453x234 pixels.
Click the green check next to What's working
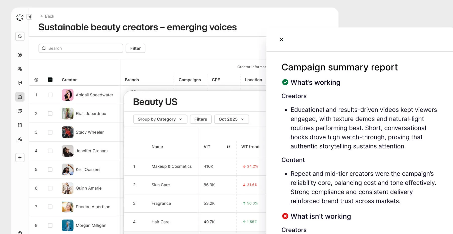[285, 82]
